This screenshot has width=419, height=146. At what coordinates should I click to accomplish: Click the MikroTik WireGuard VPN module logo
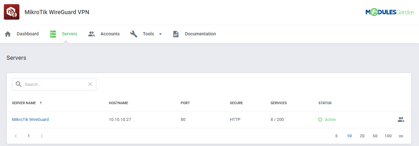(12, 12)
